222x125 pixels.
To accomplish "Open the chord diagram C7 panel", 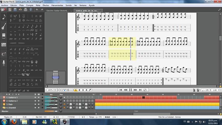I will (4, 54).
